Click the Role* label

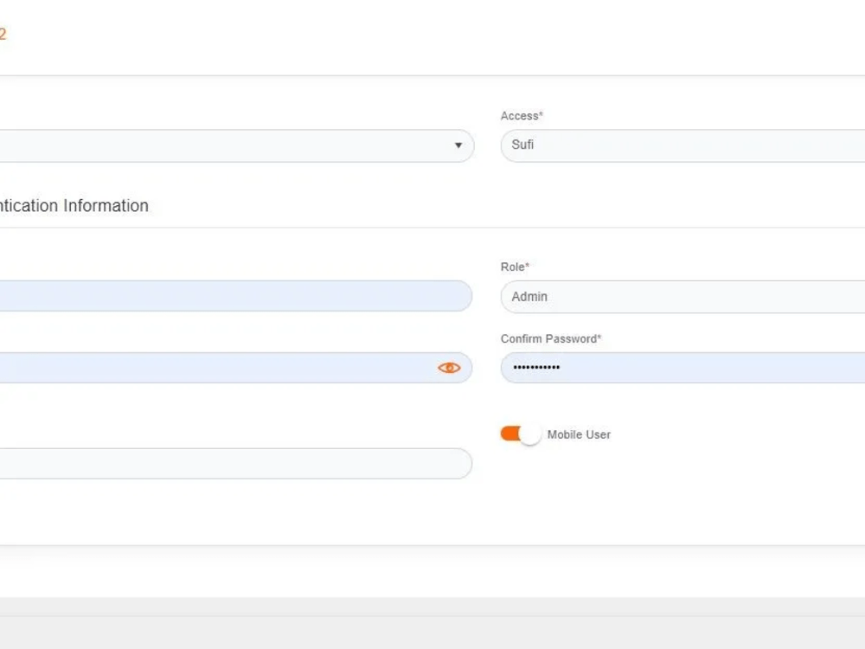tap(515, 267)
